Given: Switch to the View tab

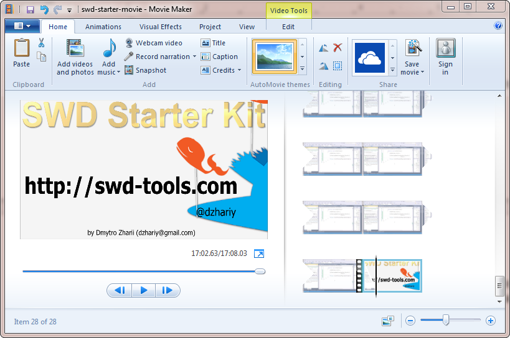Looking at the screenshot, I should pyautogui.click(x=247, y=27).
